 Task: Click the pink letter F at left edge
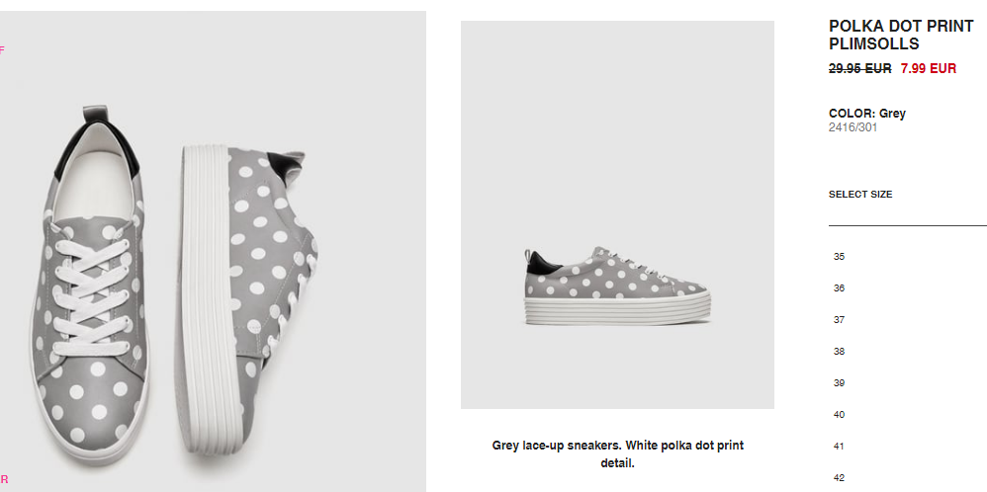[x=2, y=50]
